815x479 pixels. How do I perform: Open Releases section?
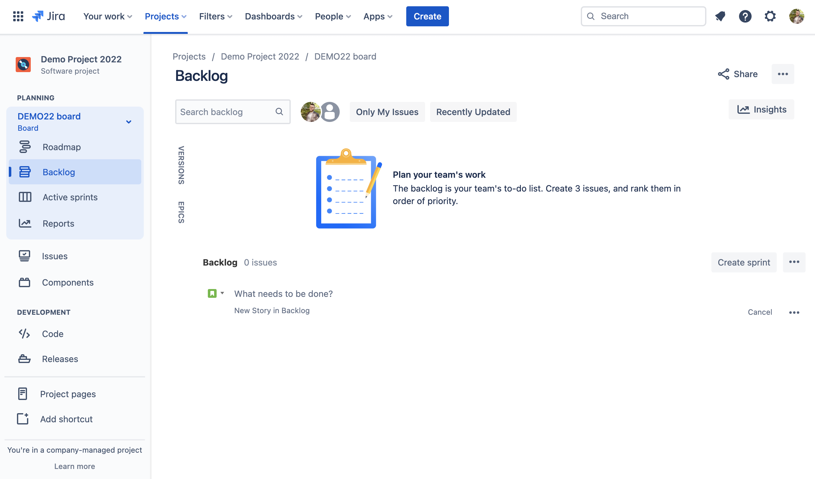point(60,359)
